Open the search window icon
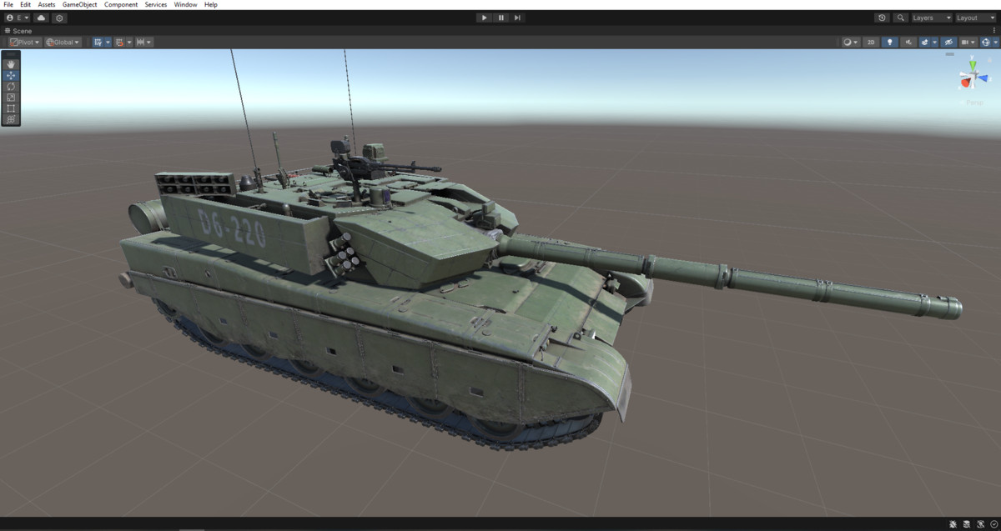 pyautogui.click(x=901, y=18)
